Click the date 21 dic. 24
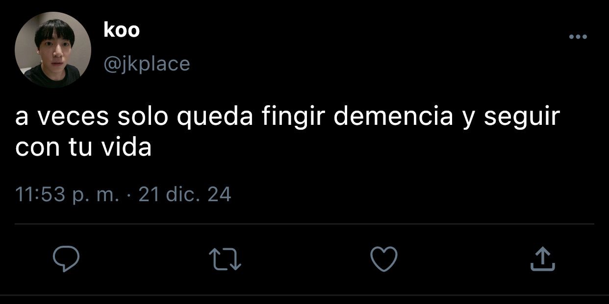Image resolution: width=609 pixels, height=304 pixels. click(x=185, y=195)
